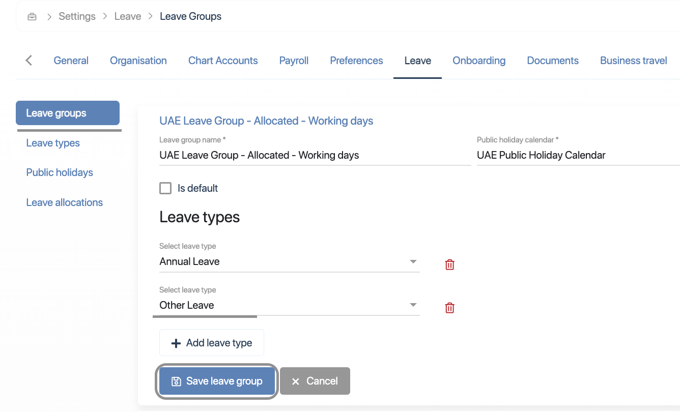
Task: Click the briefcase home icon in breadcrumb
Action: [x=32, y=17]
